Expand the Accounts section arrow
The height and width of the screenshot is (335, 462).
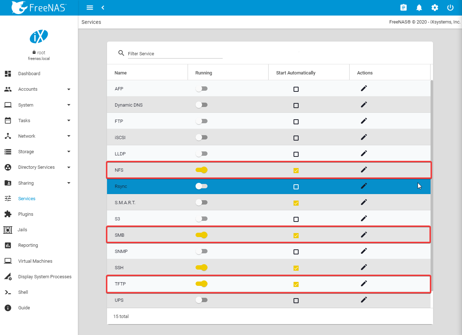coord(69,89)
